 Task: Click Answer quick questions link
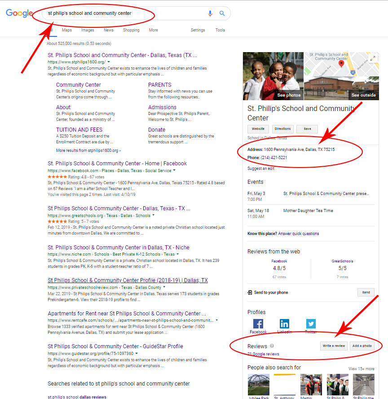point(299,234)
